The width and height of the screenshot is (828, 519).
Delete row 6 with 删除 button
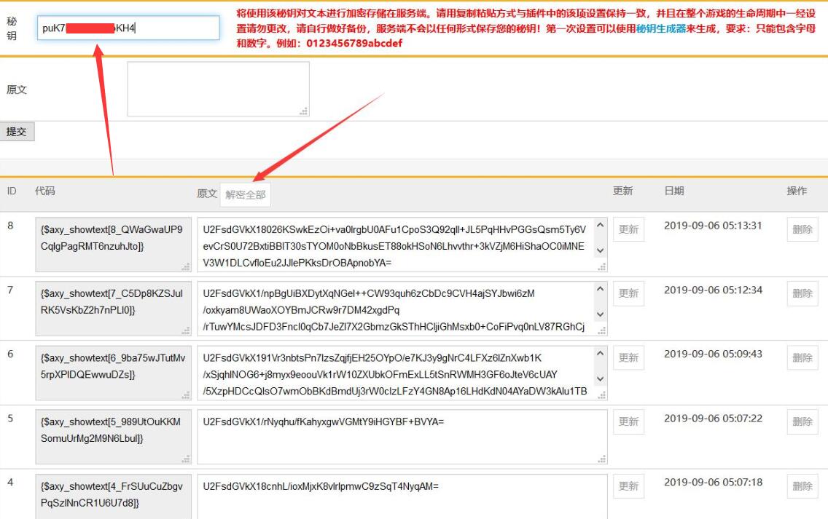[802, 357]
